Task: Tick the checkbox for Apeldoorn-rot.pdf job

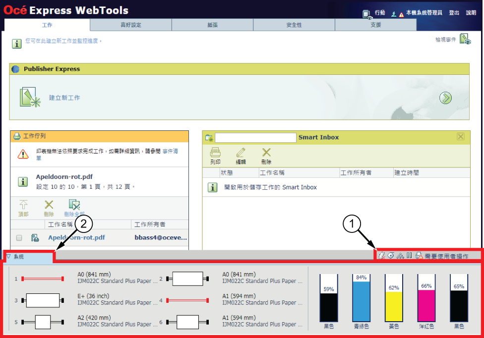Action: point(19,238)
